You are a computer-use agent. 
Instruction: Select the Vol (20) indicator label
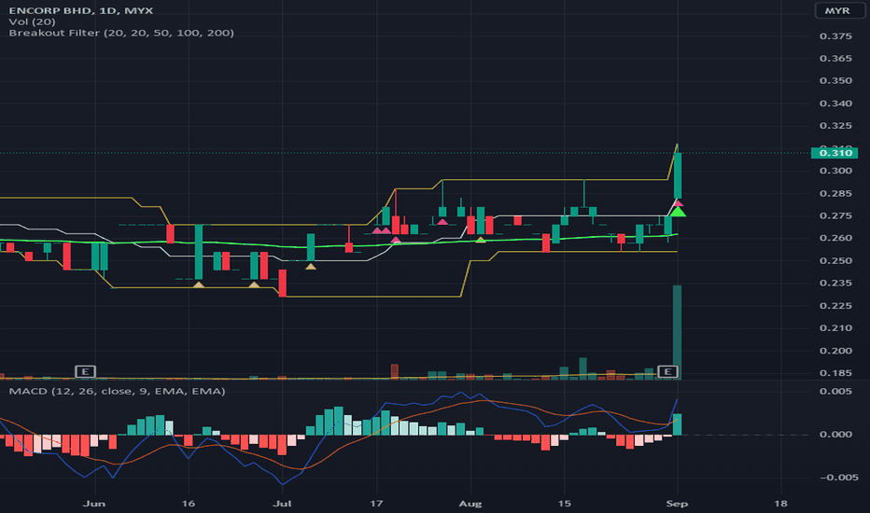(32, 21)
